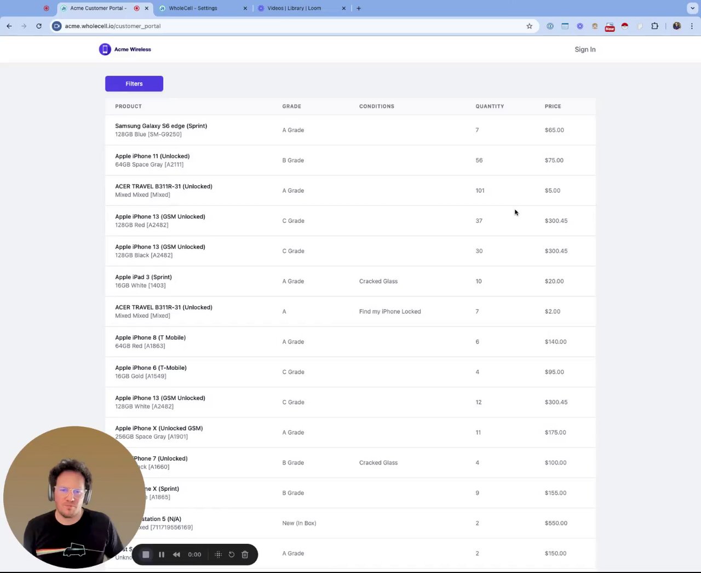Click the rewind icon in recorder bar

[176, 554]
